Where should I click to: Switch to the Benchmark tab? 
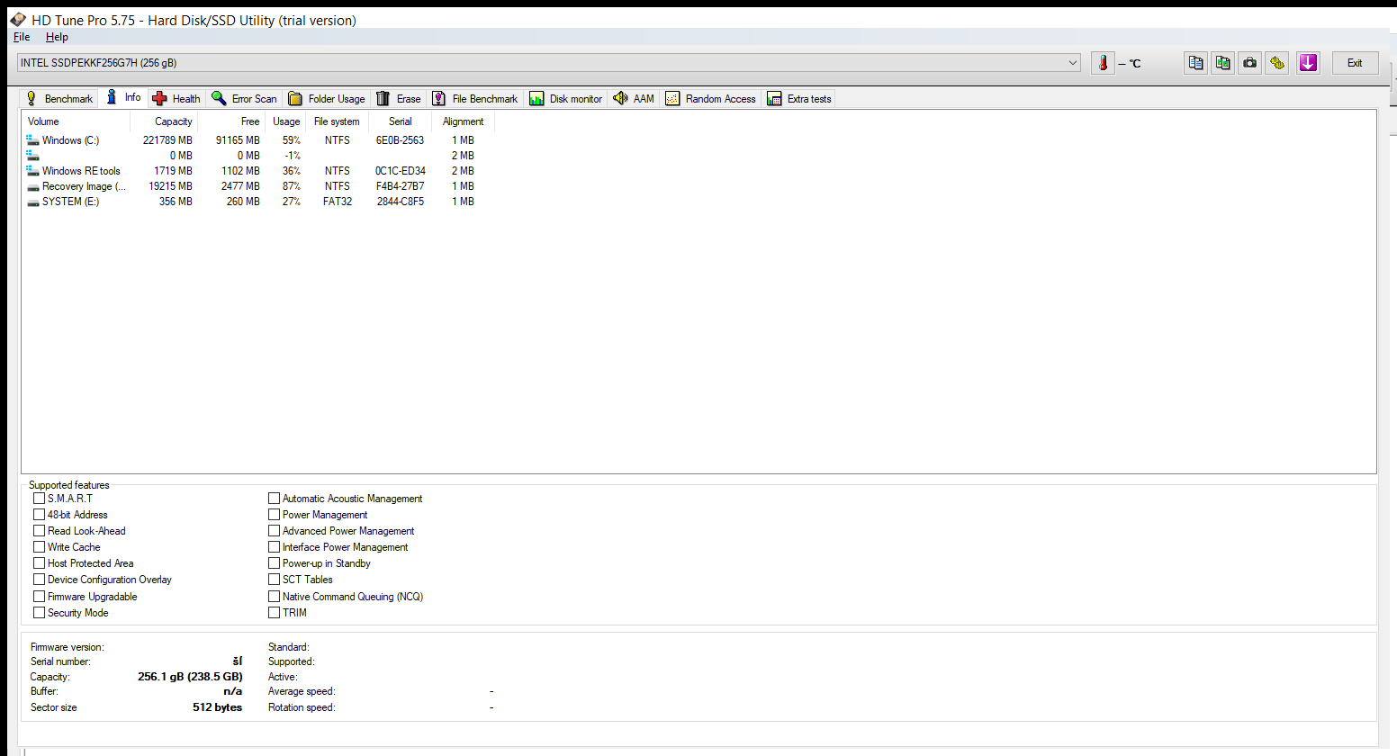point(59,99)
